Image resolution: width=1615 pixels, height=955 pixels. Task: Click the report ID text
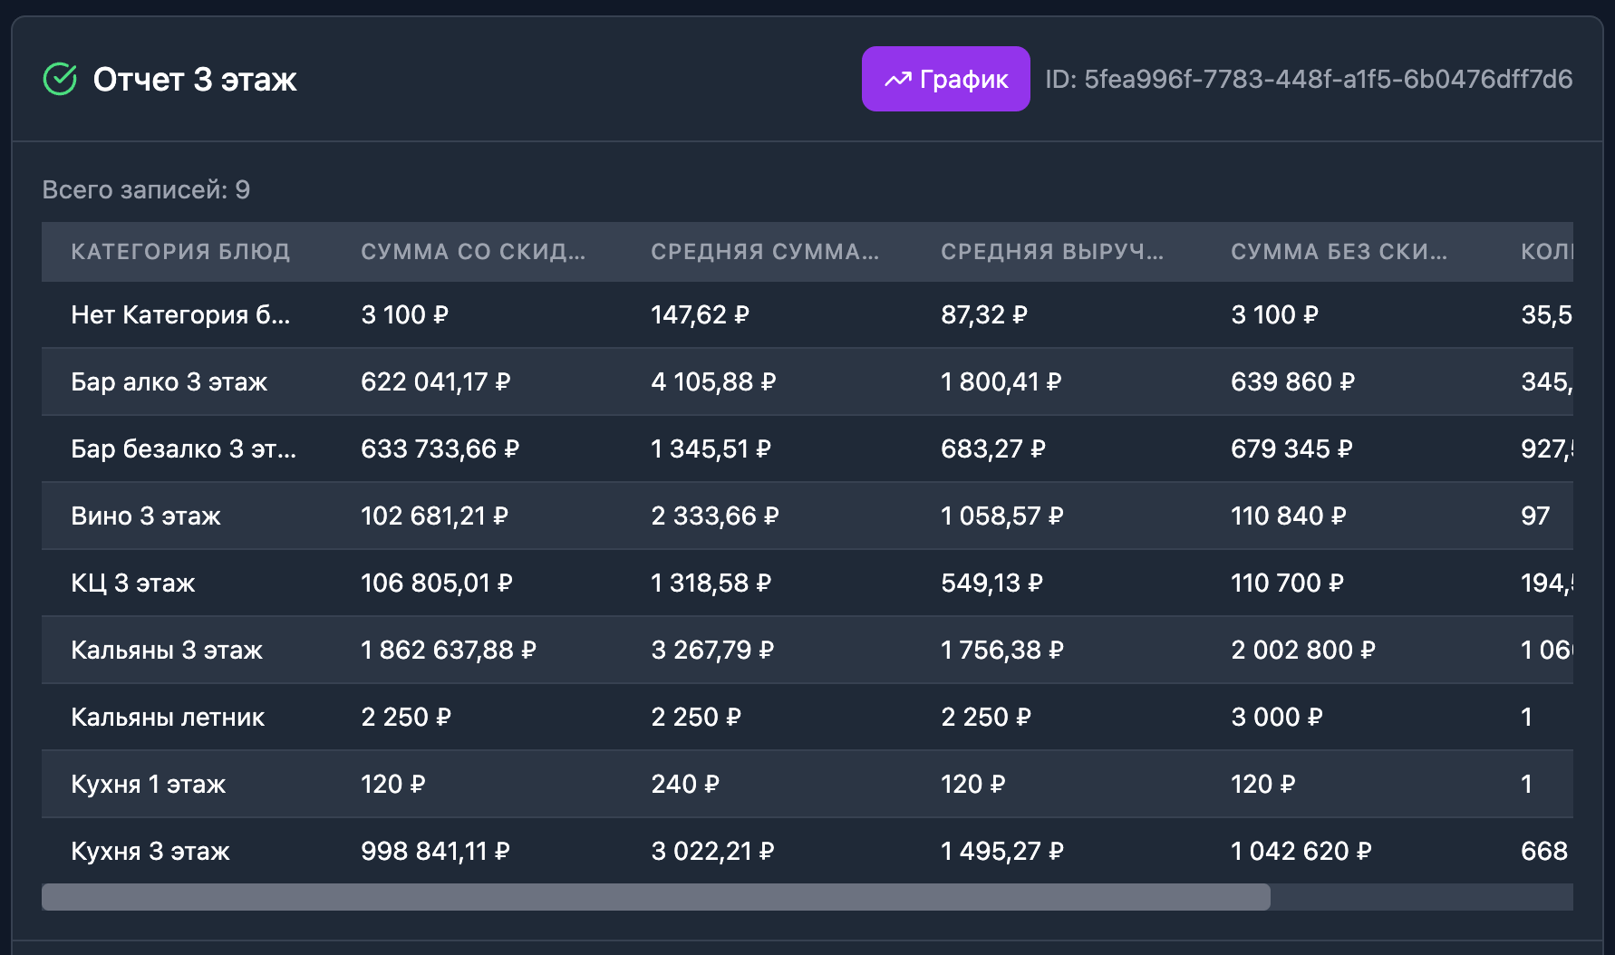[x=1308, y=80]
